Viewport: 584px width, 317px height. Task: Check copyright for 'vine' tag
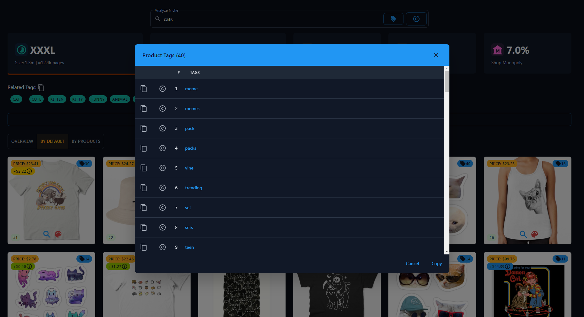pyautogui.click(x=163, y=168)
